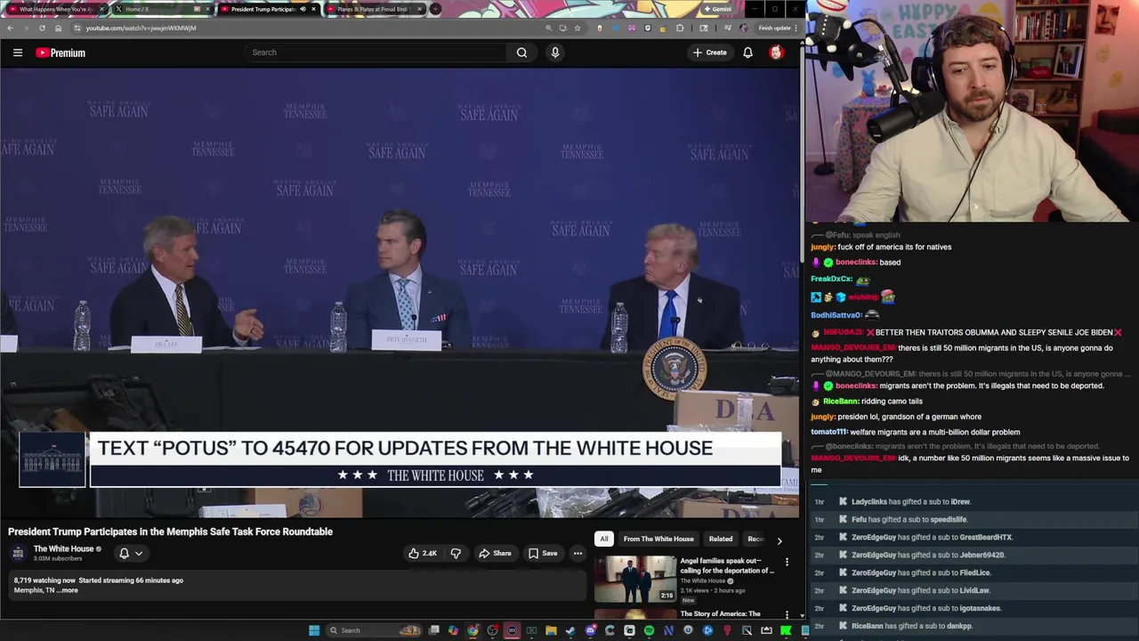Show more filter chips with right arrow
The width and height of the screenshot is (1139, 641).
780,540
